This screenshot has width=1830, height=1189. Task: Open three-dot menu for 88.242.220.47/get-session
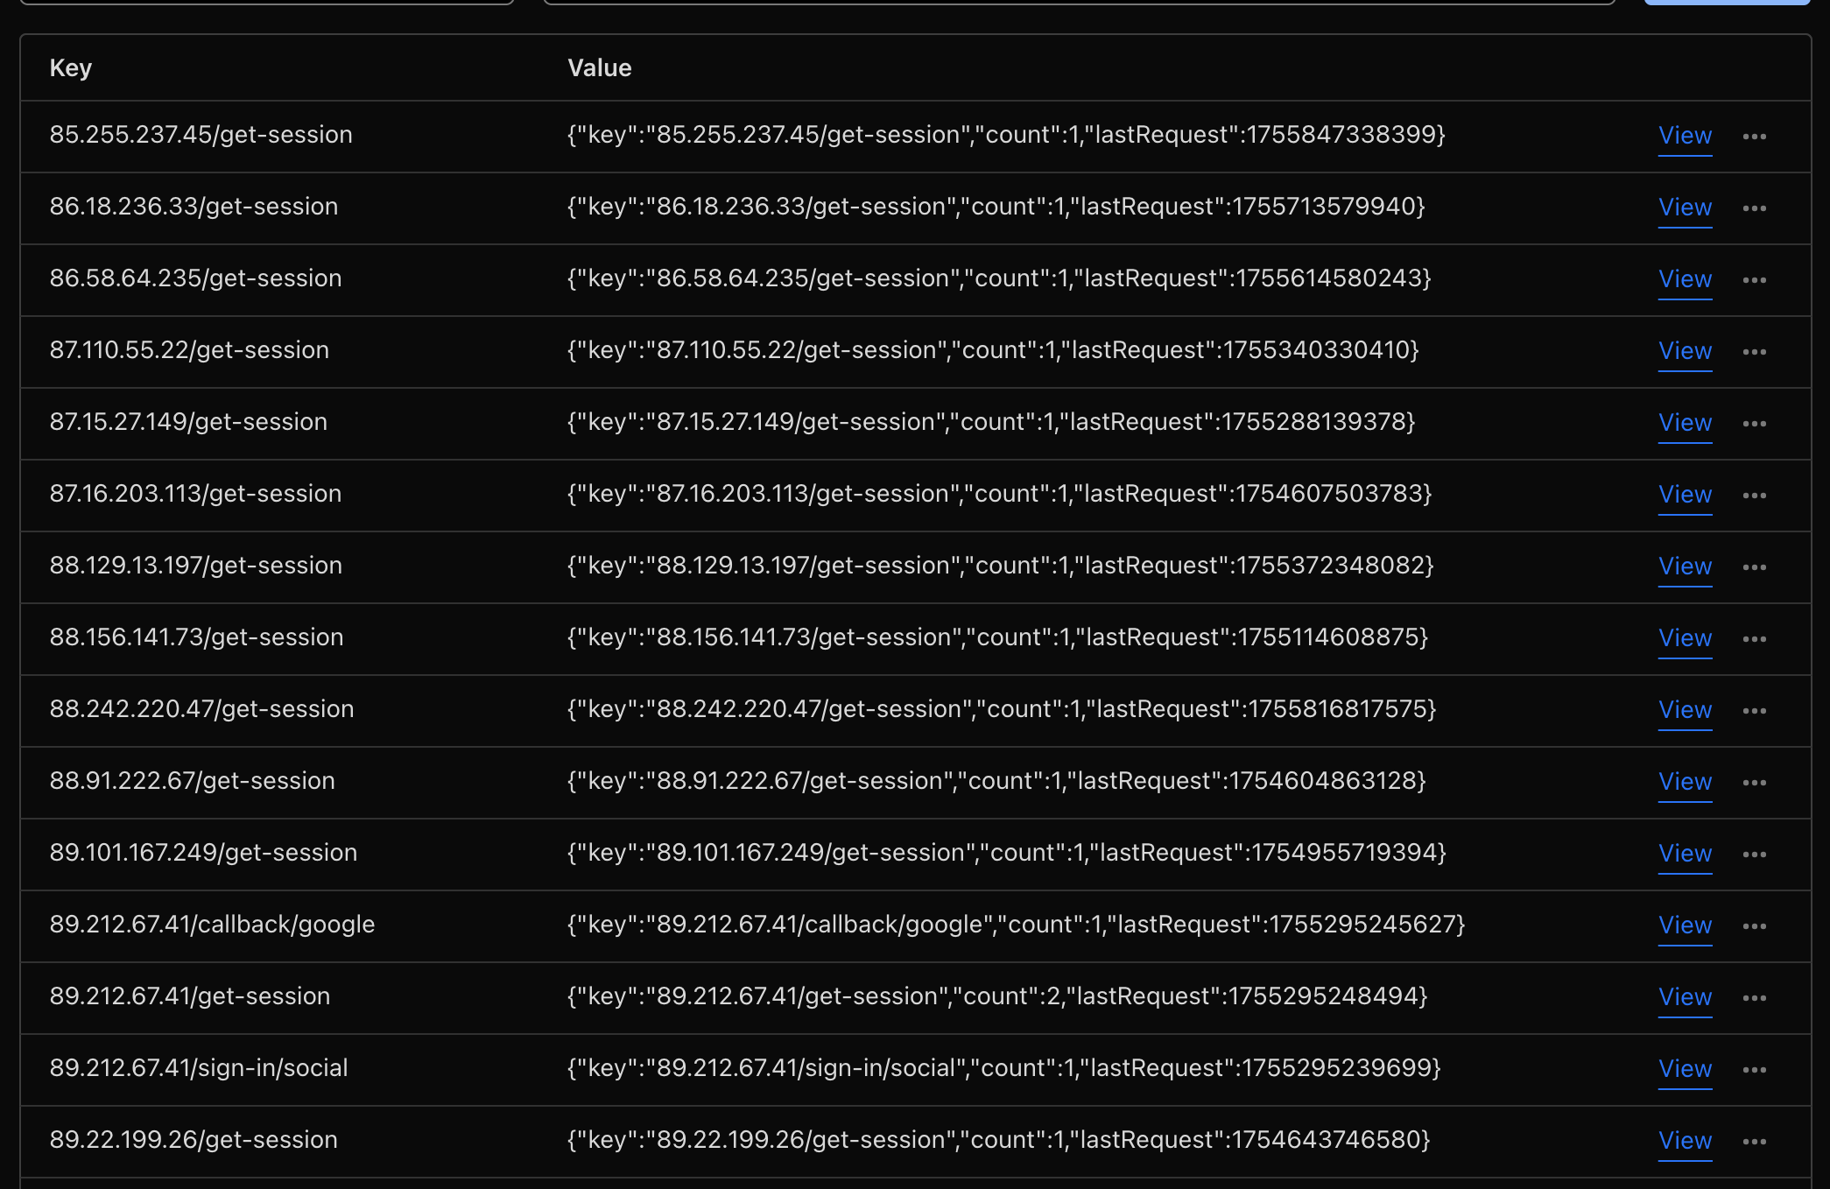1754,711
